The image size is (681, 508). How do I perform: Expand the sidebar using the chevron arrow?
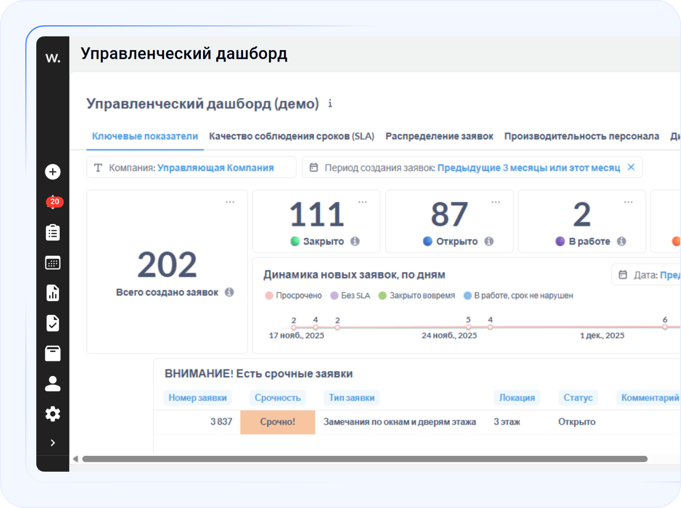click(52, 443)
